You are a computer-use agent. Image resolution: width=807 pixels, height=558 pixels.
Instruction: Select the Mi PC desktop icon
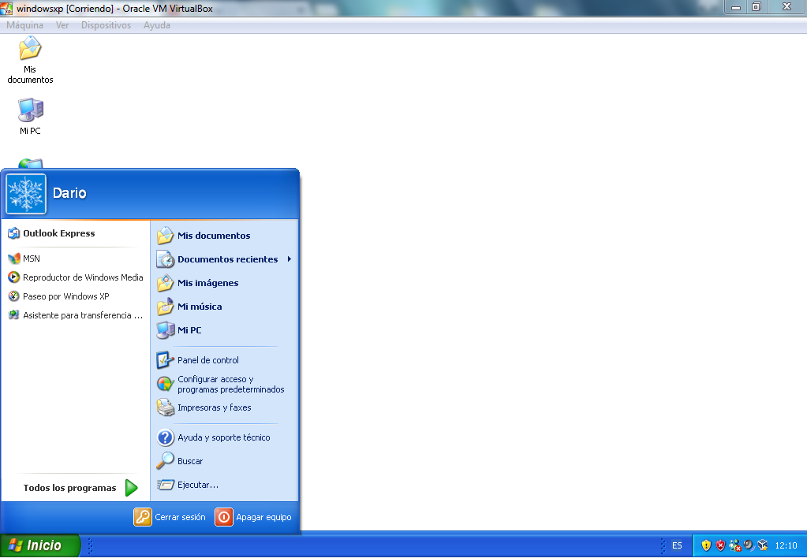(x=30, y=116)
